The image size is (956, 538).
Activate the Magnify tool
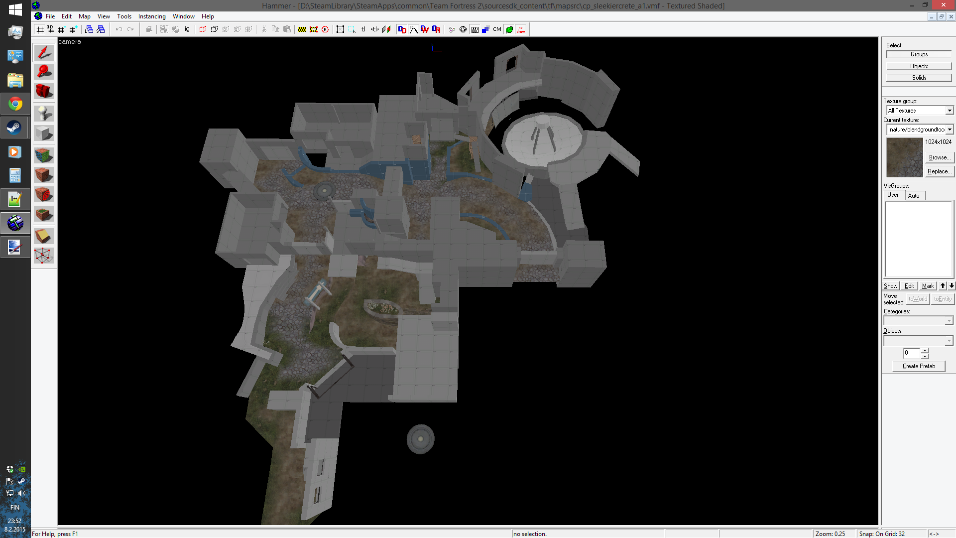tap(44, 71)
